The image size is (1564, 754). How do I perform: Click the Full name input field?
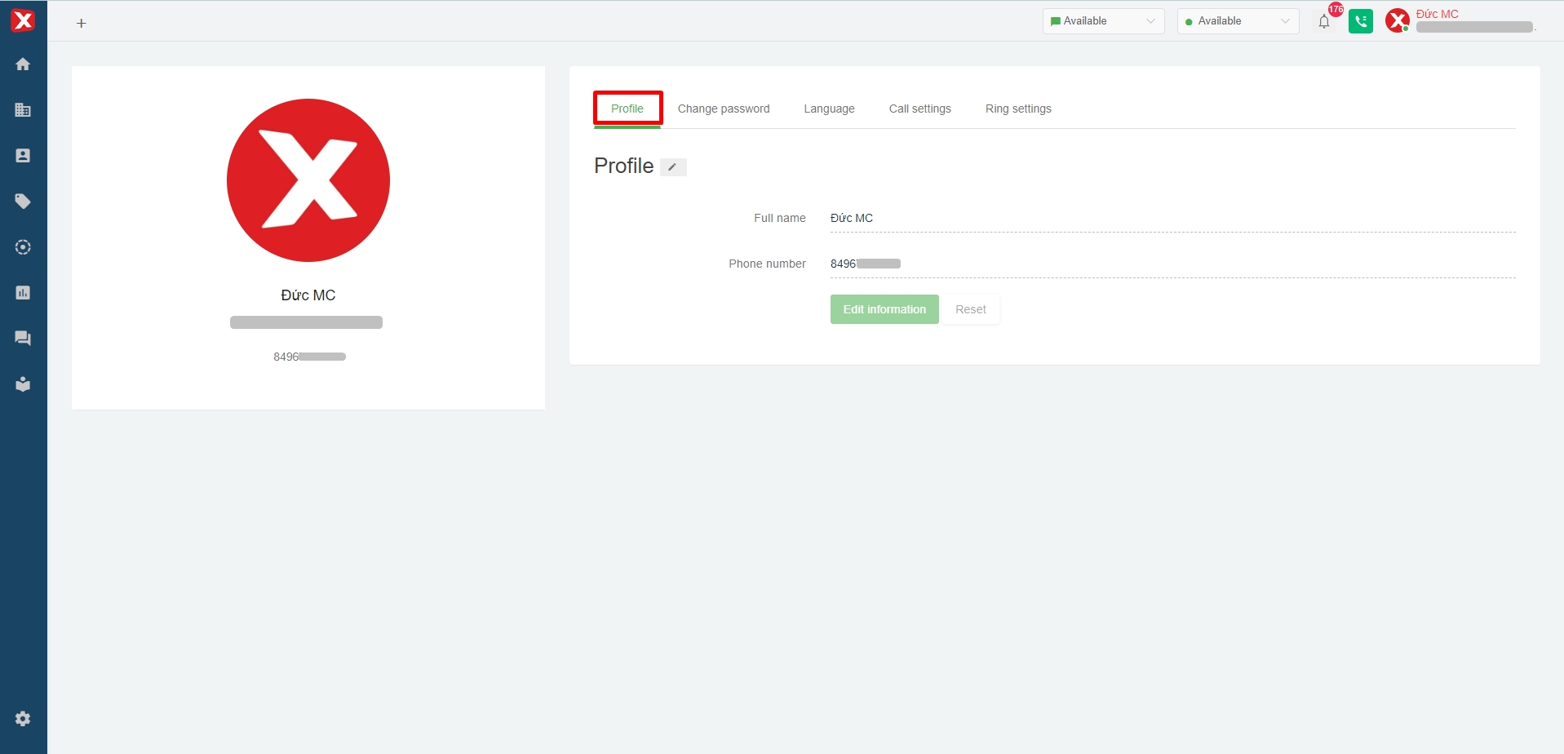[1172, 218]
